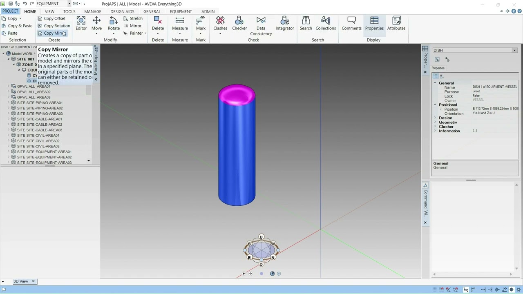Collapse the General property group

[435, 83]
